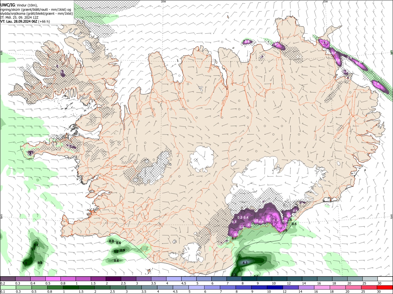Click the "20W" longitude label
This screenshot has height=294, width=393.
tap(163, 2)
